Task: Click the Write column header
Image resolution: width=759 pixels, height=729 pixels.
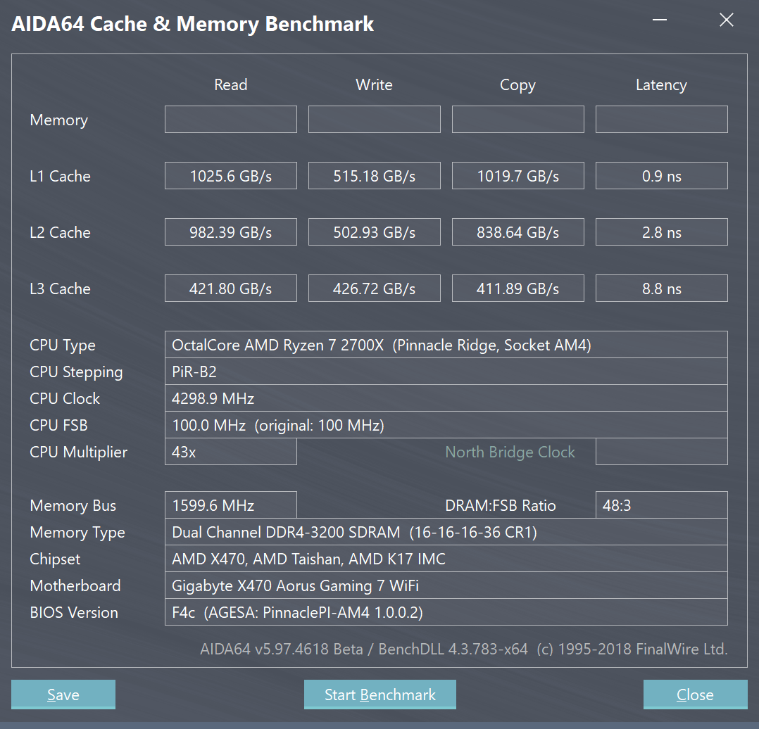Action: click(x=374, y=84)
